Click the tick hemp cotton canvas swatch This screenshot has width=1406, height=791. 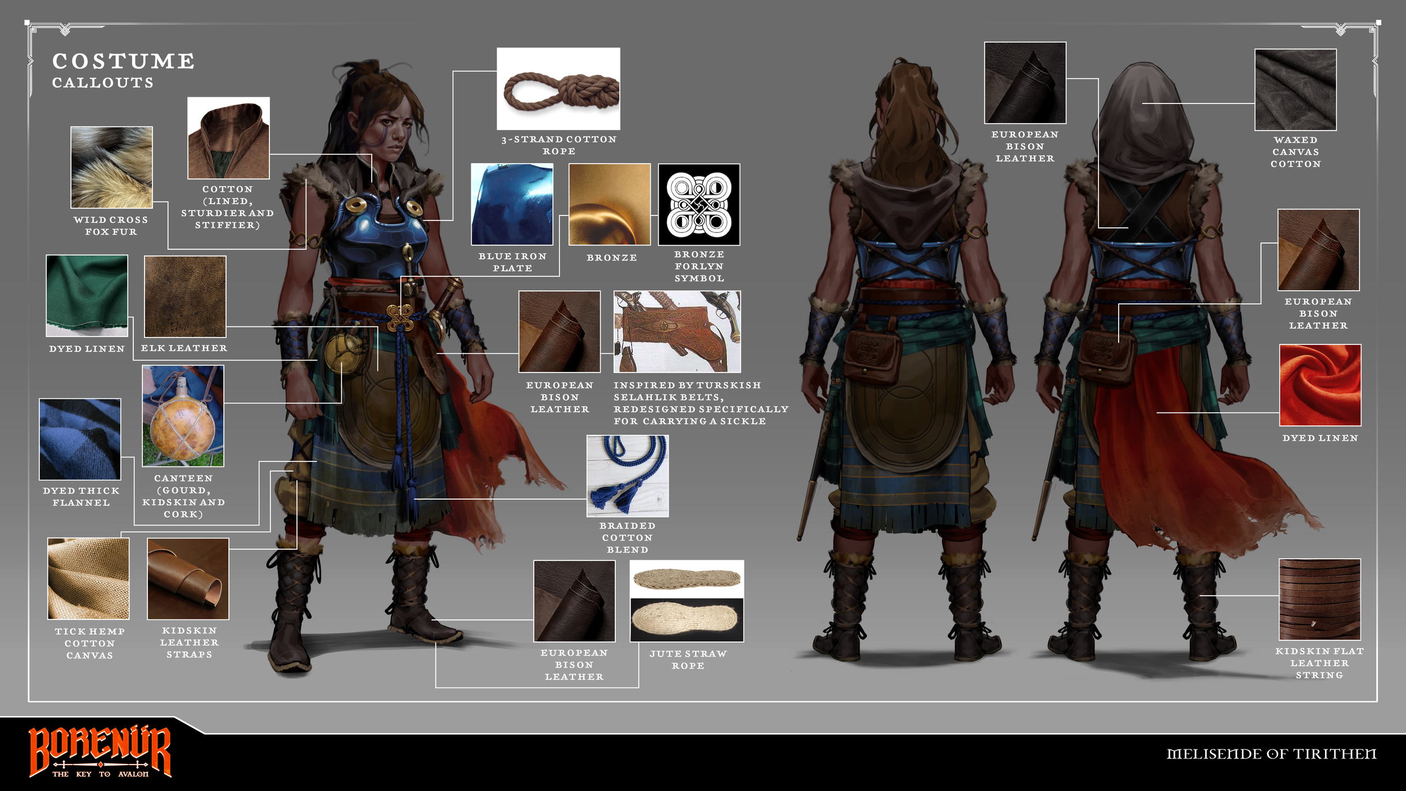[88, 578]
